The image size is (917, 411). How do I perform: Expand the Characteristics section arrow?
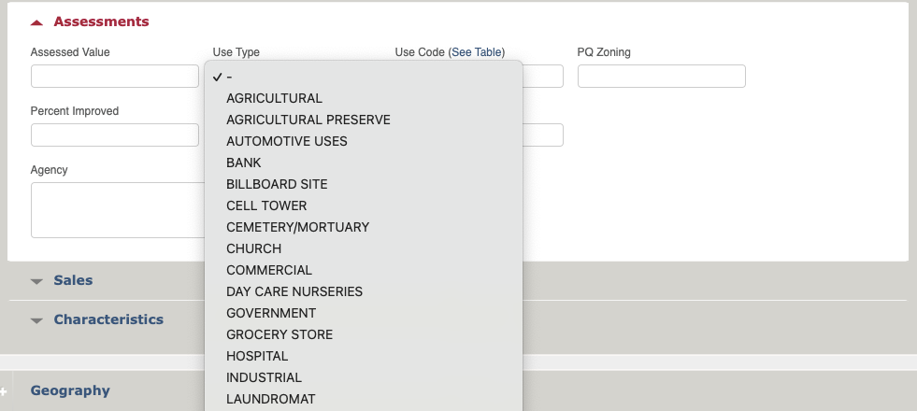pyautogui.click(x=36, y=320)
